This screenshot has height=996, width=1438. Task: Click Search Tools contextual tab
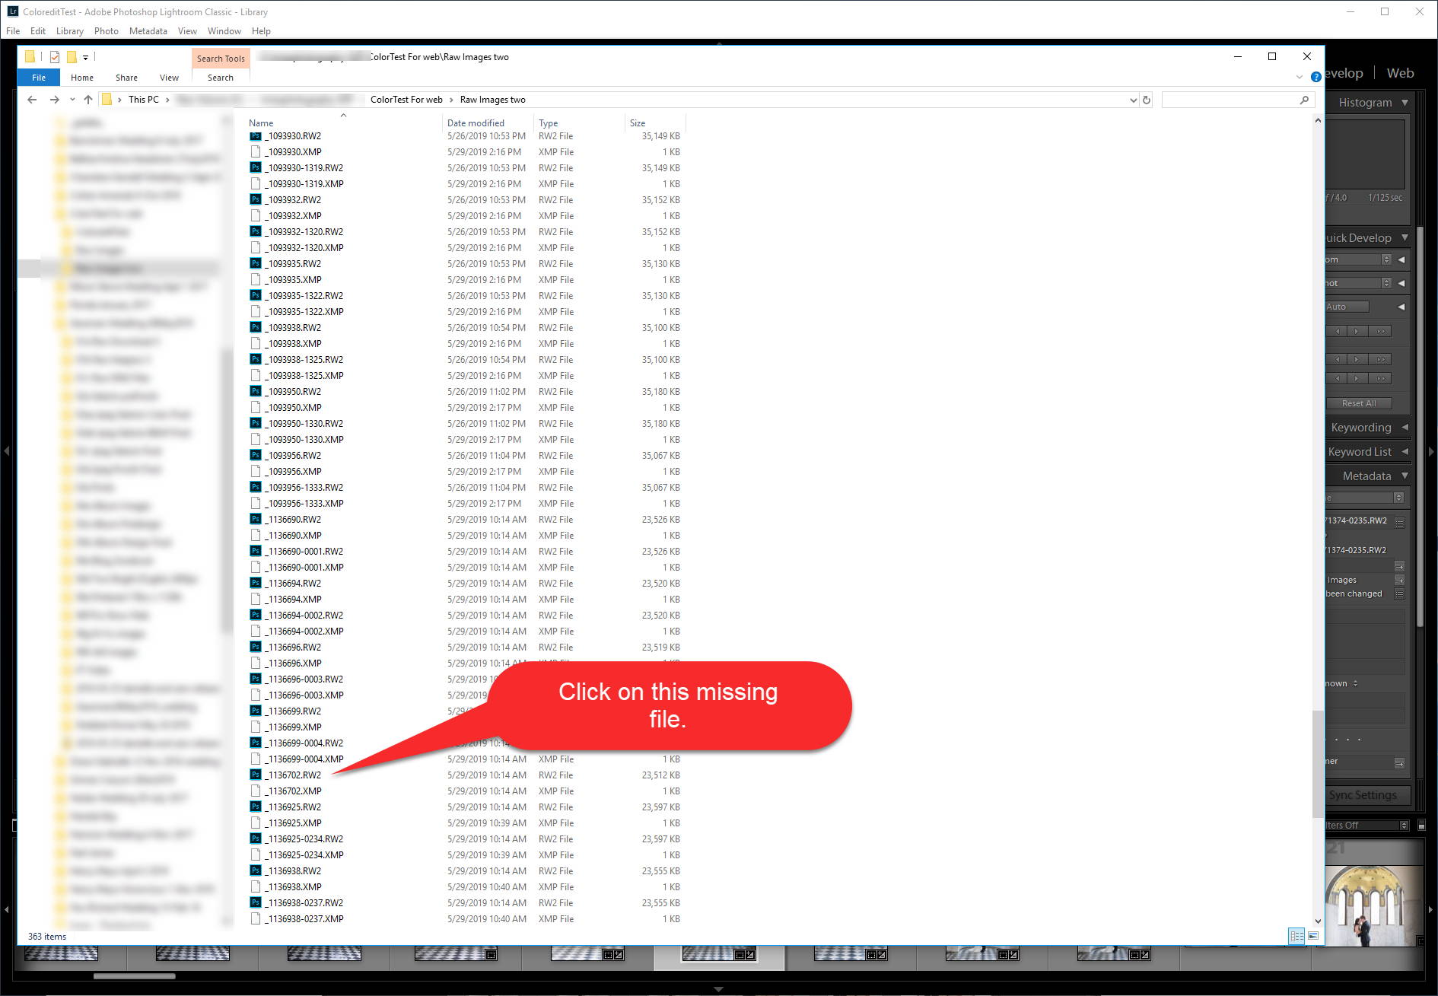221,59
